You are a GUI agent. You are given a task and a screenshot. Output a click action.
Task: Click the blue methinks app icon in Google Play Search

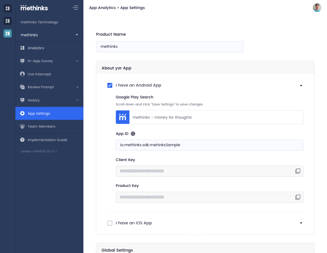click(123, 117)
